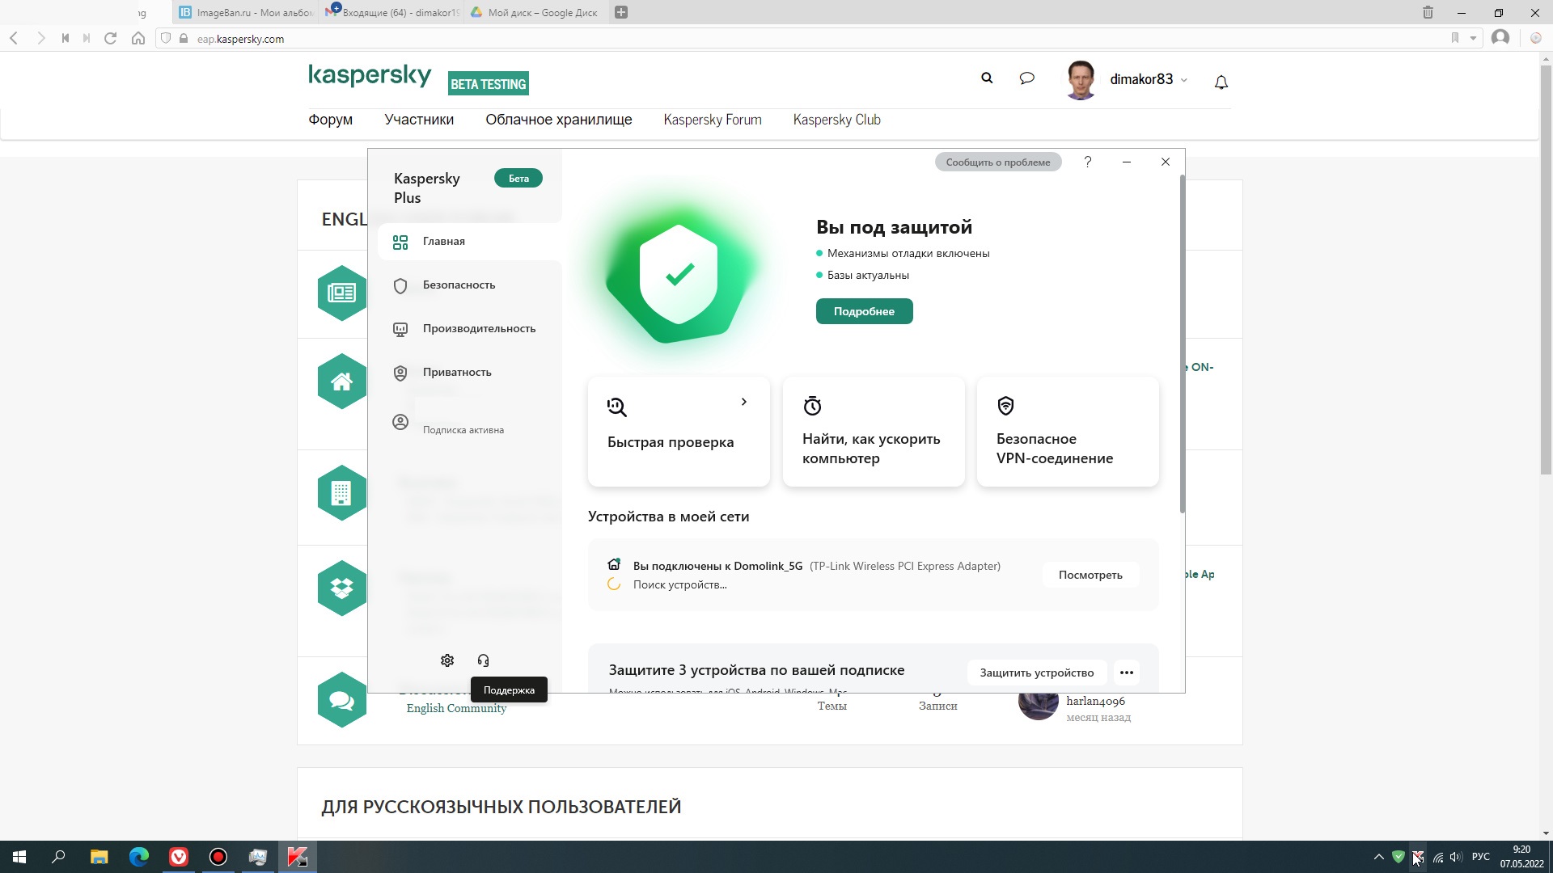Click the house hexagon icon on forum
Screen dimensions: 1553x873
(x=341, y=382)
